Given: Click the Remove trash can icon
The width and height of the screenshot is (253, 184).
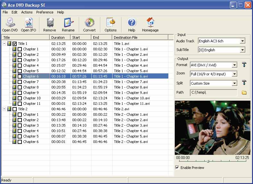Looking at the screenshot, I should [x=50, y=22].
